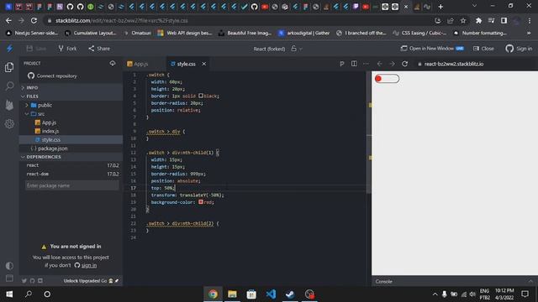Click the StackBlitz lightning logo

point(9,49)
